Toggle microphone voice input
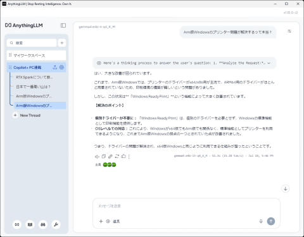The height and width of the screenshot is (237, 304). pyautogui.click(x=261, y=221)
